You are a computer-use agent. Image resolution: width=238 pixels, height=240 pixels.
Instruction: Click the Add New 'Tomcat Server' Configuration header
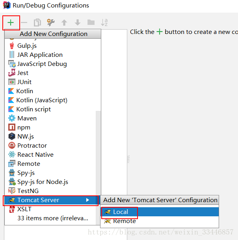(160, 200)
